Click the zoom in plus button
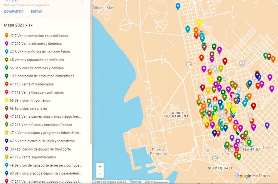The image size is (278, 184). tap(100, 166)
